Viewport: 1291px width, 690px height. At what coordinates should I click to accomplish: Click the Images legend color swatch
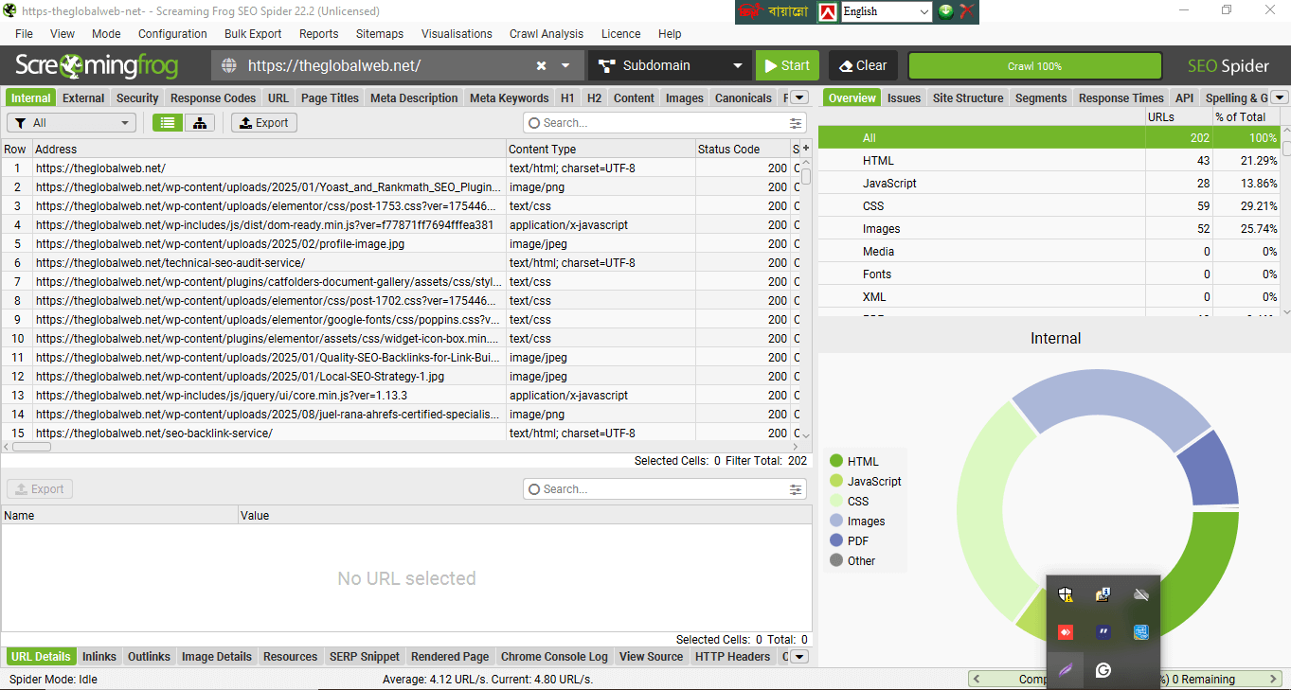pos(836,521)
